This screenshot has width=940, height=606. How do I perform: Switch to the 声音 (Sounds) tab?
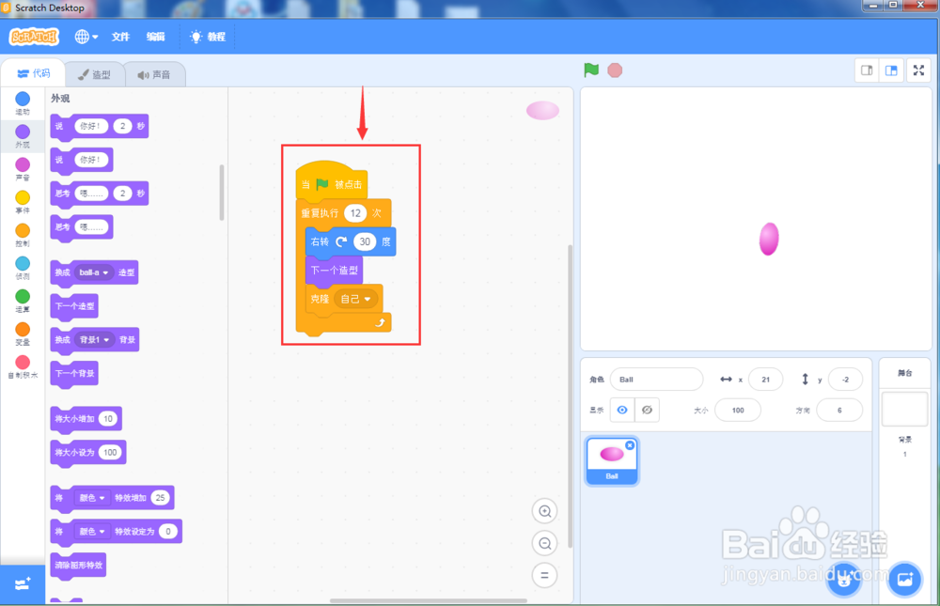[154, 73]
